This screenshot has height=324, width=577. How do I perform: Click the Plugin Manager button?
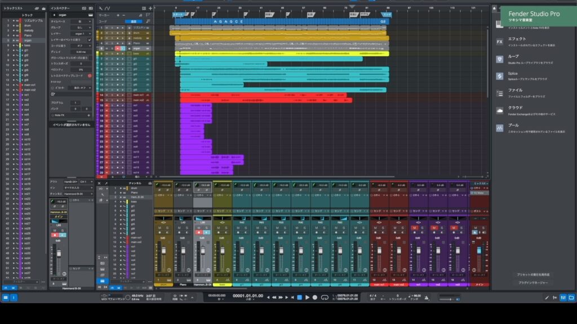pos(532,282)
